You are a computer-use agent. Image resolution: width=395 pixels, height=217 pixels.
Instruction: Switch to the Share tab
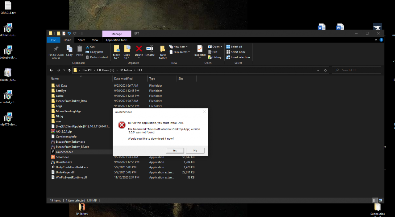pos(81,40)
